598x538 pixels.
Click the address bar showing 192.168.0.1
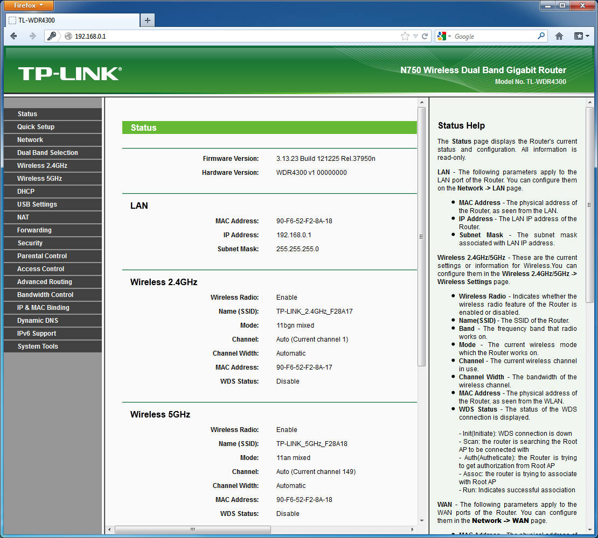[x=237, y=36]
